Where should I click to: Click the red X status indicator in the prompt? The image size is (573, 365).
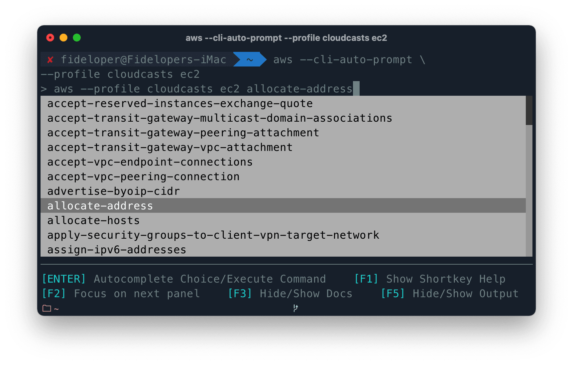[50, 60]
